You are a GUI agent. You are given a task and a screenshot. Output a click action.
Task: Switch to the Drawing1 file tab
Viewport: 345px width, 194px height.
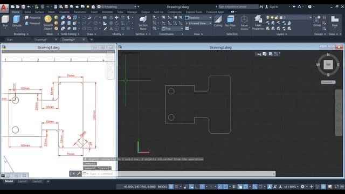point(41,40)
